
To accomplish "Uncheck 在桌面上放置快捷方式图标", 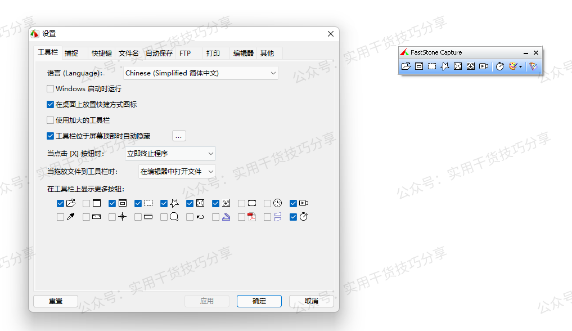I will click(x=49, y=104).
